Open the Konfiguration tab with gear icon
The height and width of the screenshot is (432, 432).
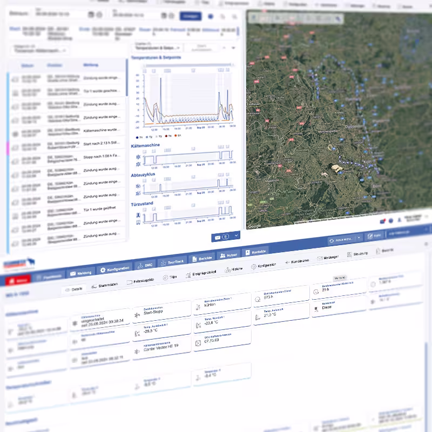[x=114, y=269]
